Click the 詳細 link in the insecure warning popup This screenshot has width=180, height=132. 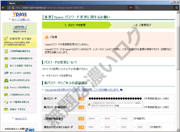tap(116, 106)
